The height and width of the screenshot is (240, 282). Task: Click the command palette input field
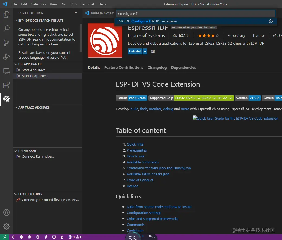pos(196,14)
